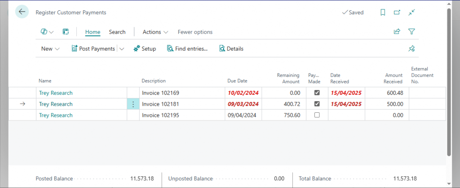Viewport: 460px width, 188px height.
Task: Open page in new window icon
Action: [397, 13]
